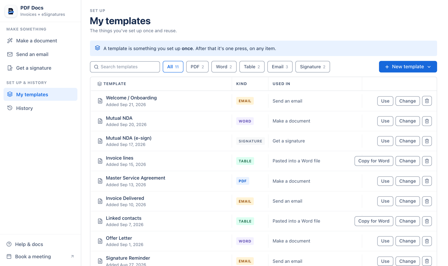The image size is (448, 266).
Task: Remove the Mutual NDA (e-sign) template
Action: (427, 141)
